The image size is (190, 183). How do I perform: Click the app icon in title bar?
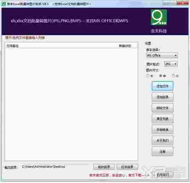3,4
